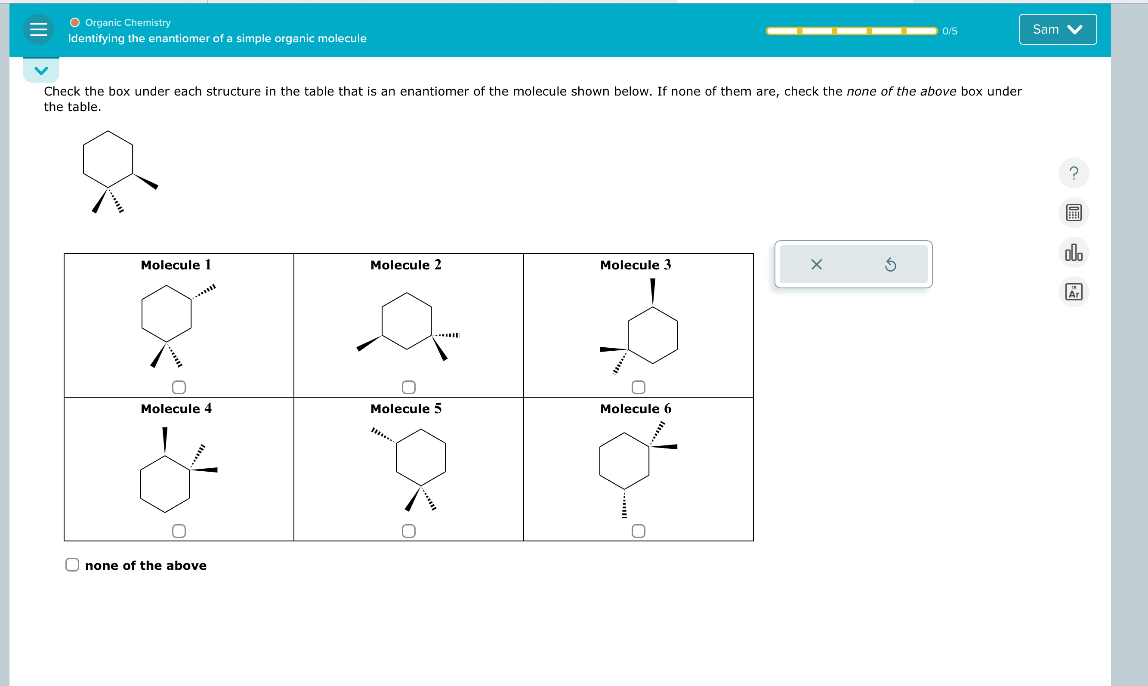Collapse the question panel chevron
Viewport: 1148px width, 686px height.
42,70
